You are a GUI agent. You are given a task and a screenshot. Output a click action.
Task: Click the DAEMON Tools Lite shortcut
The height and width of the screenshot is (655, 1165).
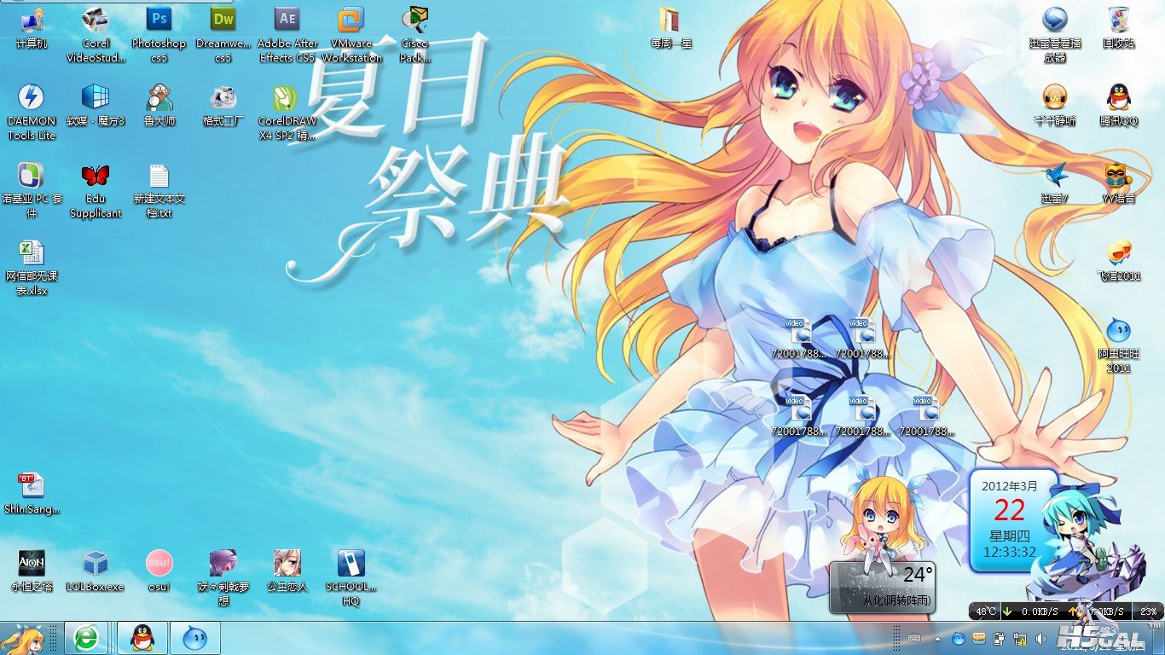[32, 113]
